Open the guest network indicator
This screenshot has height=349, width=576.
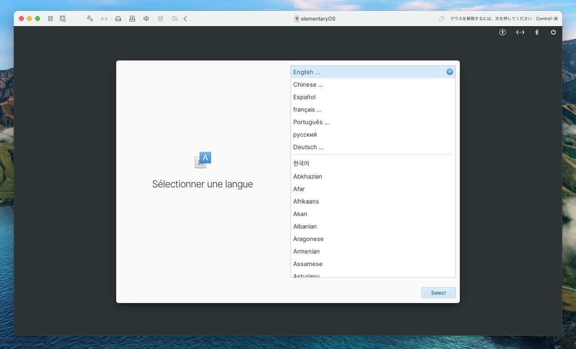pyautogui.click(x=520, y=32)
